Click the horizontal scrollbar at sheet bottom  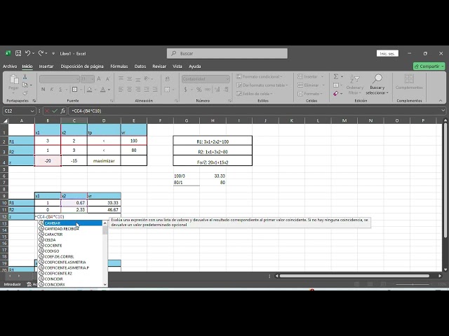pos(354,276)
